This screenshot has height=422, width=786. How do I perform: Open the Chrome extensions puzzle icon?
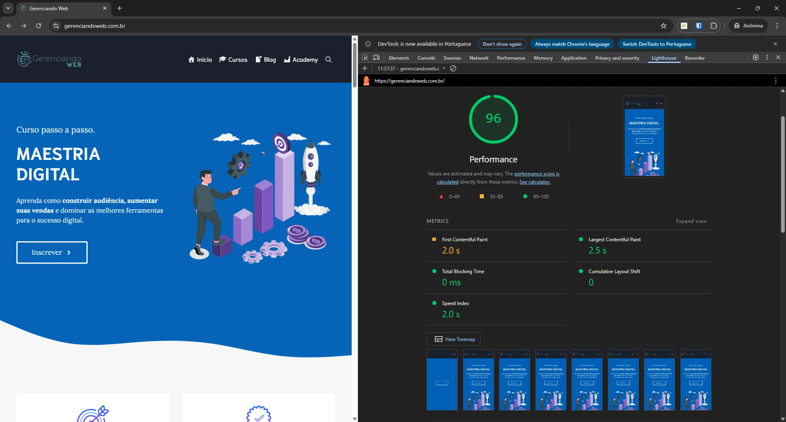(714, 26)
